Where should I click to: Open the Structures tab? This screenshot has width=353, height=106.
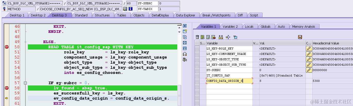pos(102,15)
